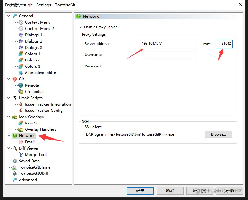Screen dimensions: 248x200
Task: Collapse the Hook Scripts tree node
Action: point(9,98)
